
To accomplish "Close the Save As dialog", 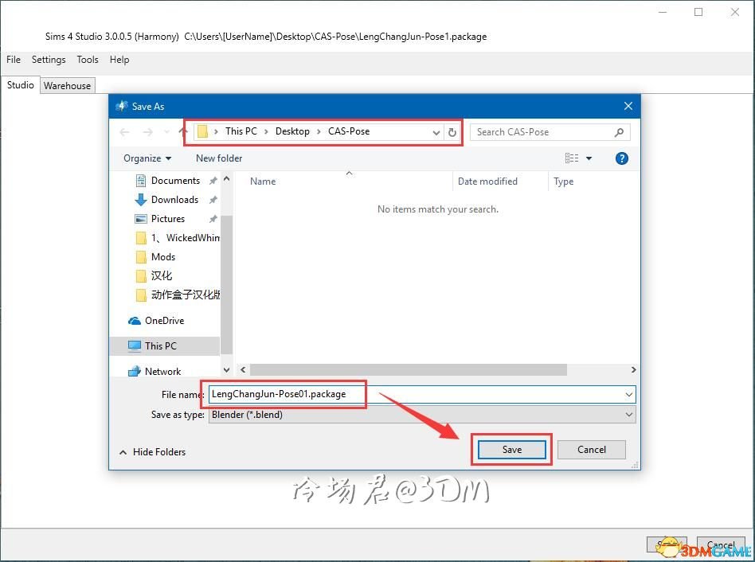I will [x=628, y=106].
